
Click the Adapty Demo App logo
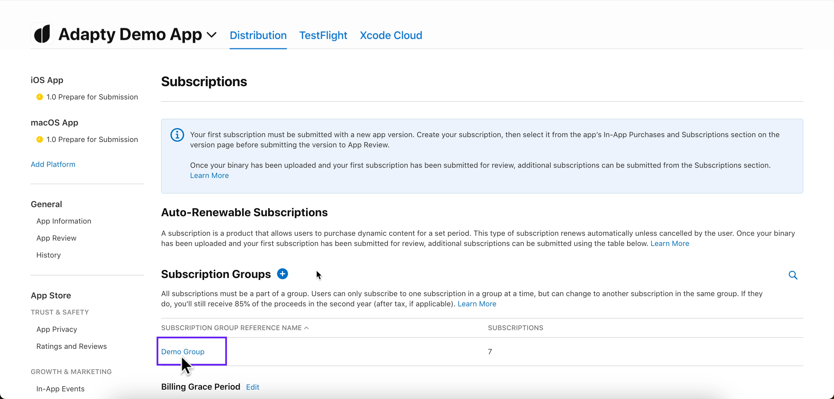(41, 34)
